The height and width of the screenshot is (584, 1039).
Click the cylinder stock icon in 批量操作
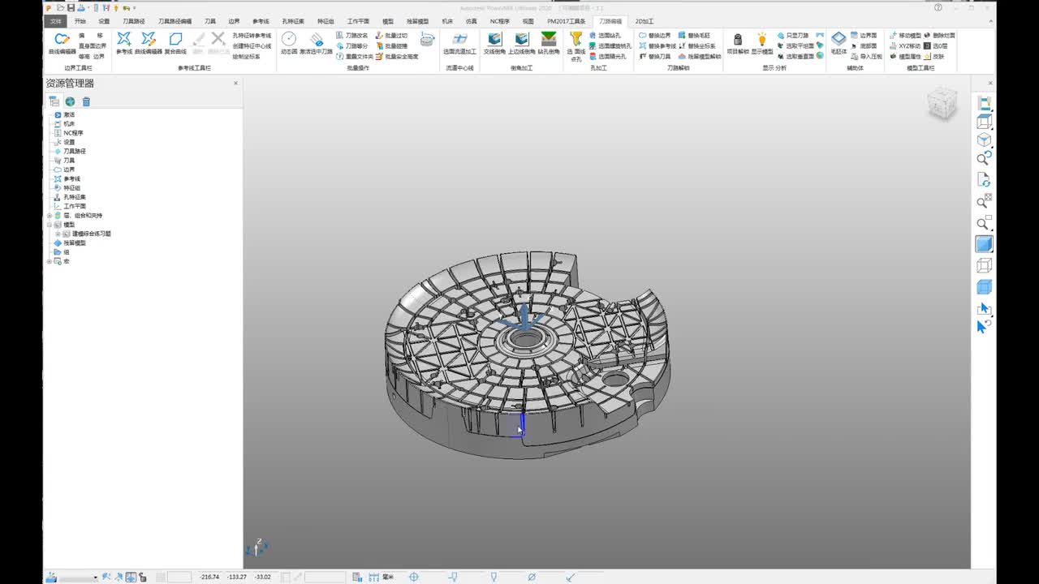[x=428, y=40]
